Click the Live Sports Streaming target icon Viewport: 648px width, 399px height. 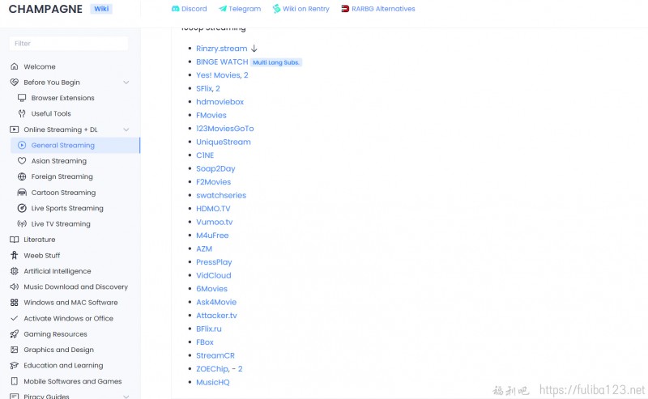coord(22,208)
